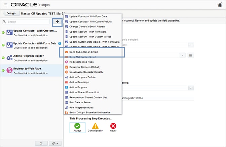The height and width of the screenshot is (147, 226).
Task: Go back using the Design button
Action: 11,13
